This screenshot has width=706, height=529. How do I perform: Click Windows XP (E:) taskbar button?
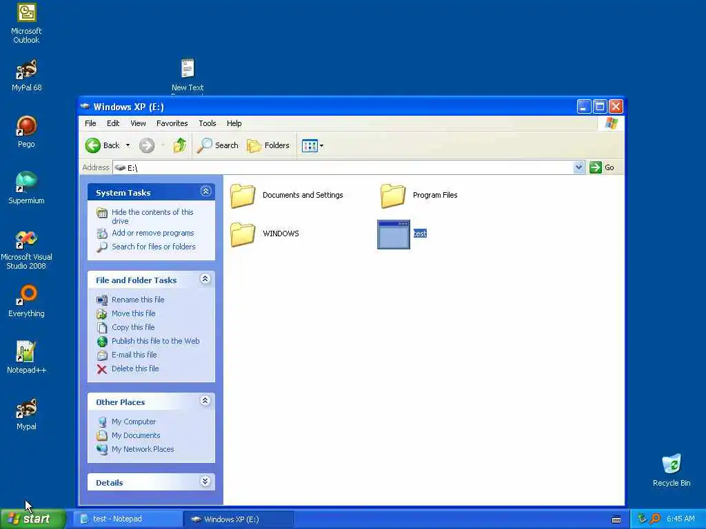click(239, 519)
